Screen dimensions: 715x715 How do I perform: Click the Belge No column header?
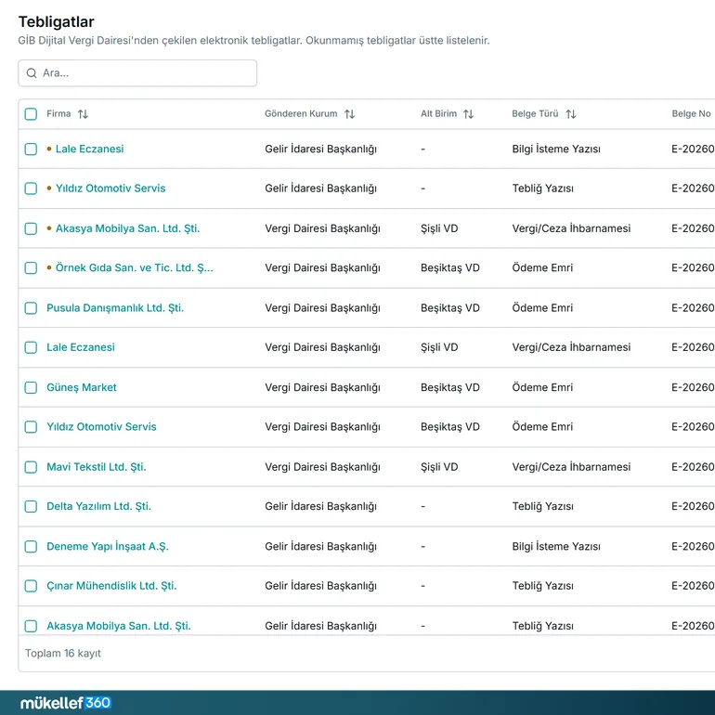click(x=691, y=114)
